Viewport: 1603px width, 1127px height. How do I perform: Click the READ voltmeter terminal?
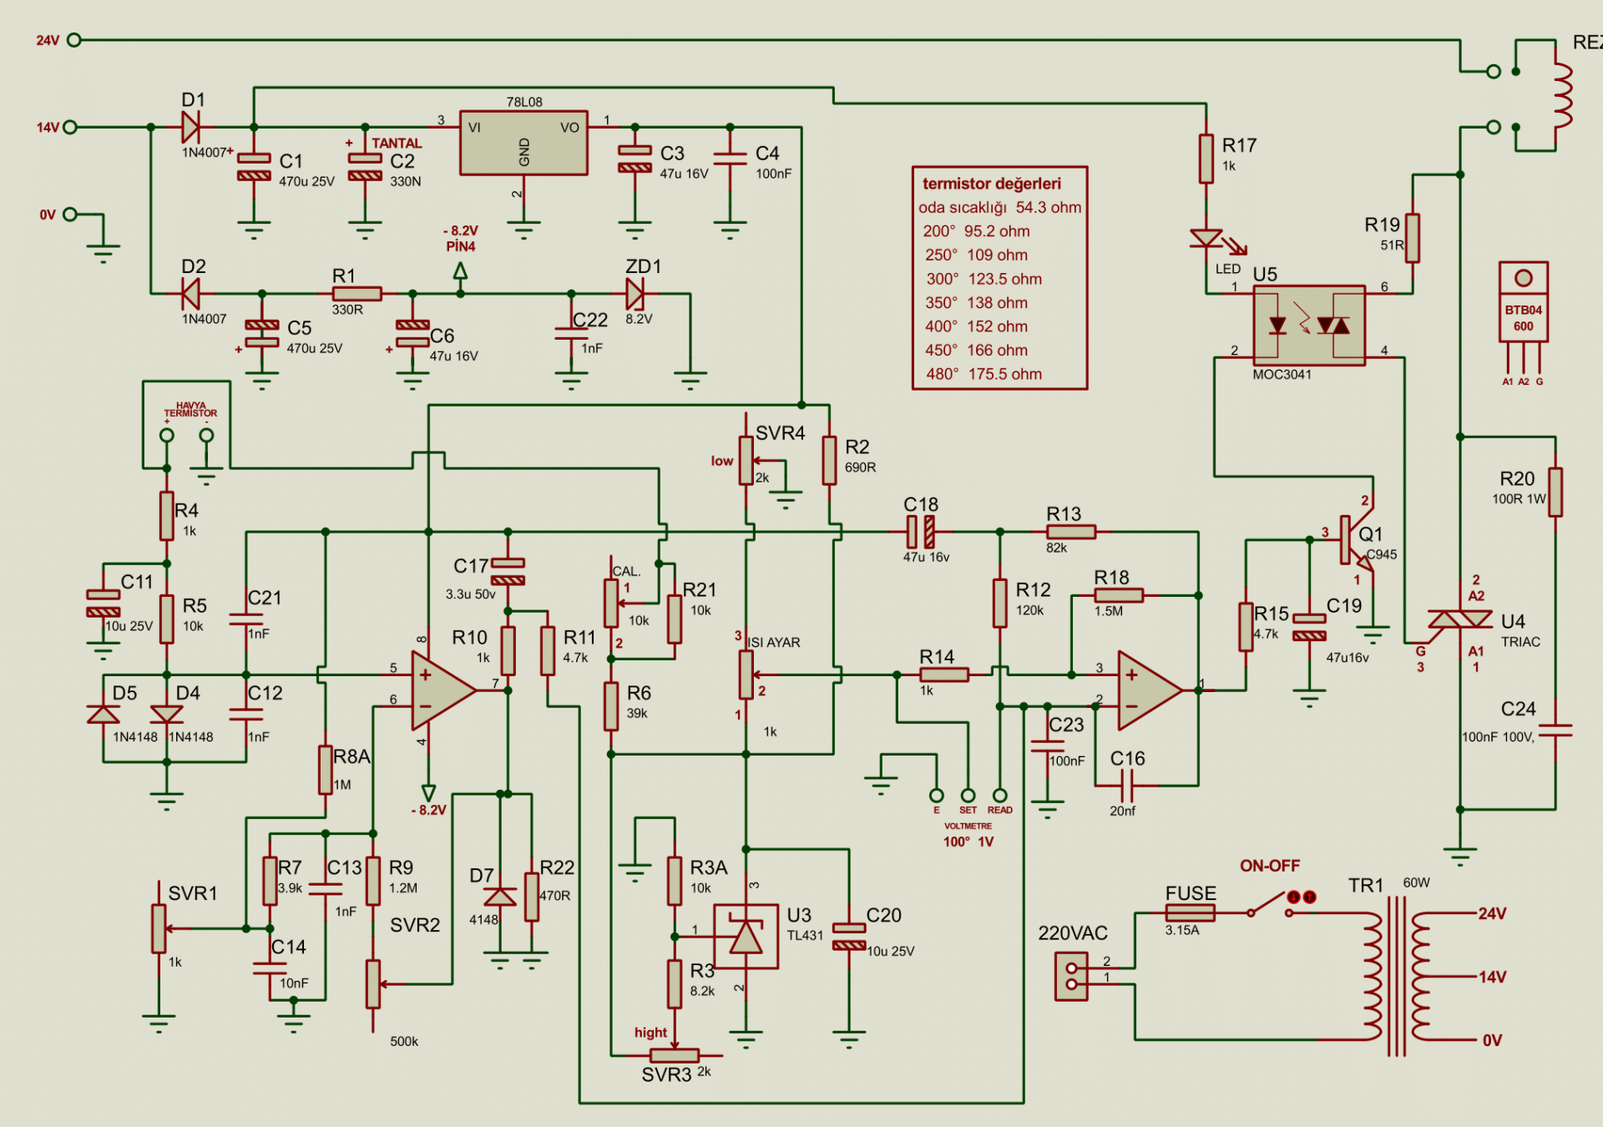point(999,796)
